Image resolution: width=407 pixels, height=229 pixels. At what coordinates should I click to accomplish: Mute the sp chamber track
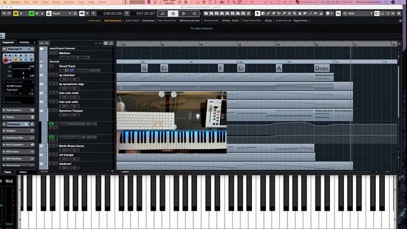coord(52,75)
